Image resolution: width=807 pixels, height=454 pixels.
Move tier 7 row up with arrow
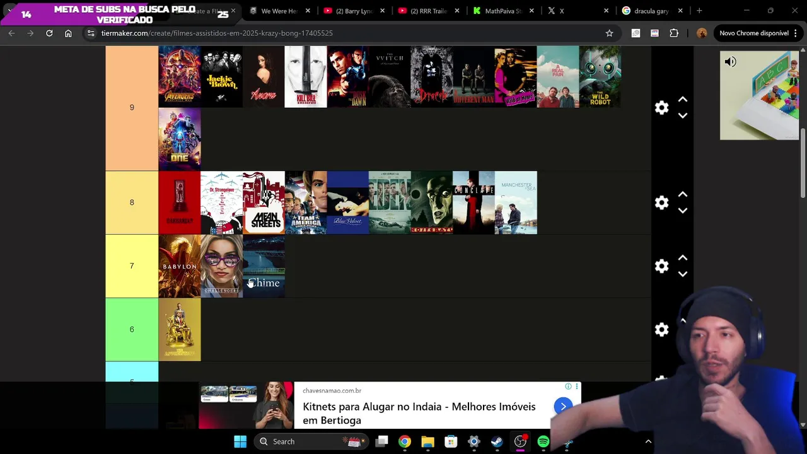pos(682,259)
